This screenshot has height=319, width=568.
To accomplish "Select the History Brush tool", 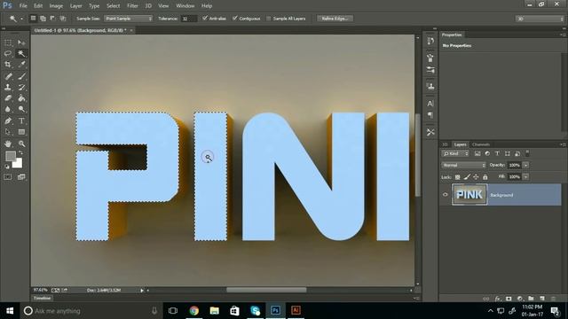I will coord(21,87).
